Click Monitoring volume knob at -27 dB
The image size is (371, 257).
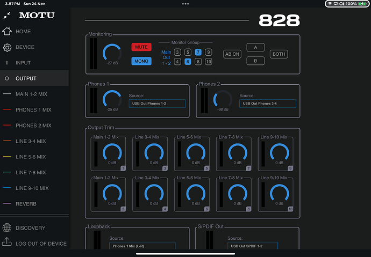[x=112, y=53]
